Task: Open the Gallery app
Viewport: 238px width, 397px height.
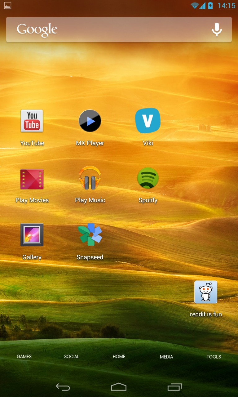Action: tap(32, 235)
